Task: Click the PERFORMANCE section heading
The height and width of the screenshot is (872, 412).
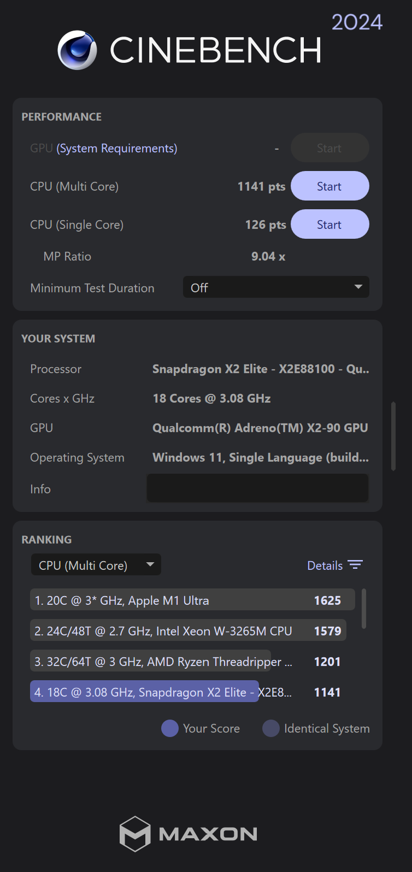Action: pos(62,117)
